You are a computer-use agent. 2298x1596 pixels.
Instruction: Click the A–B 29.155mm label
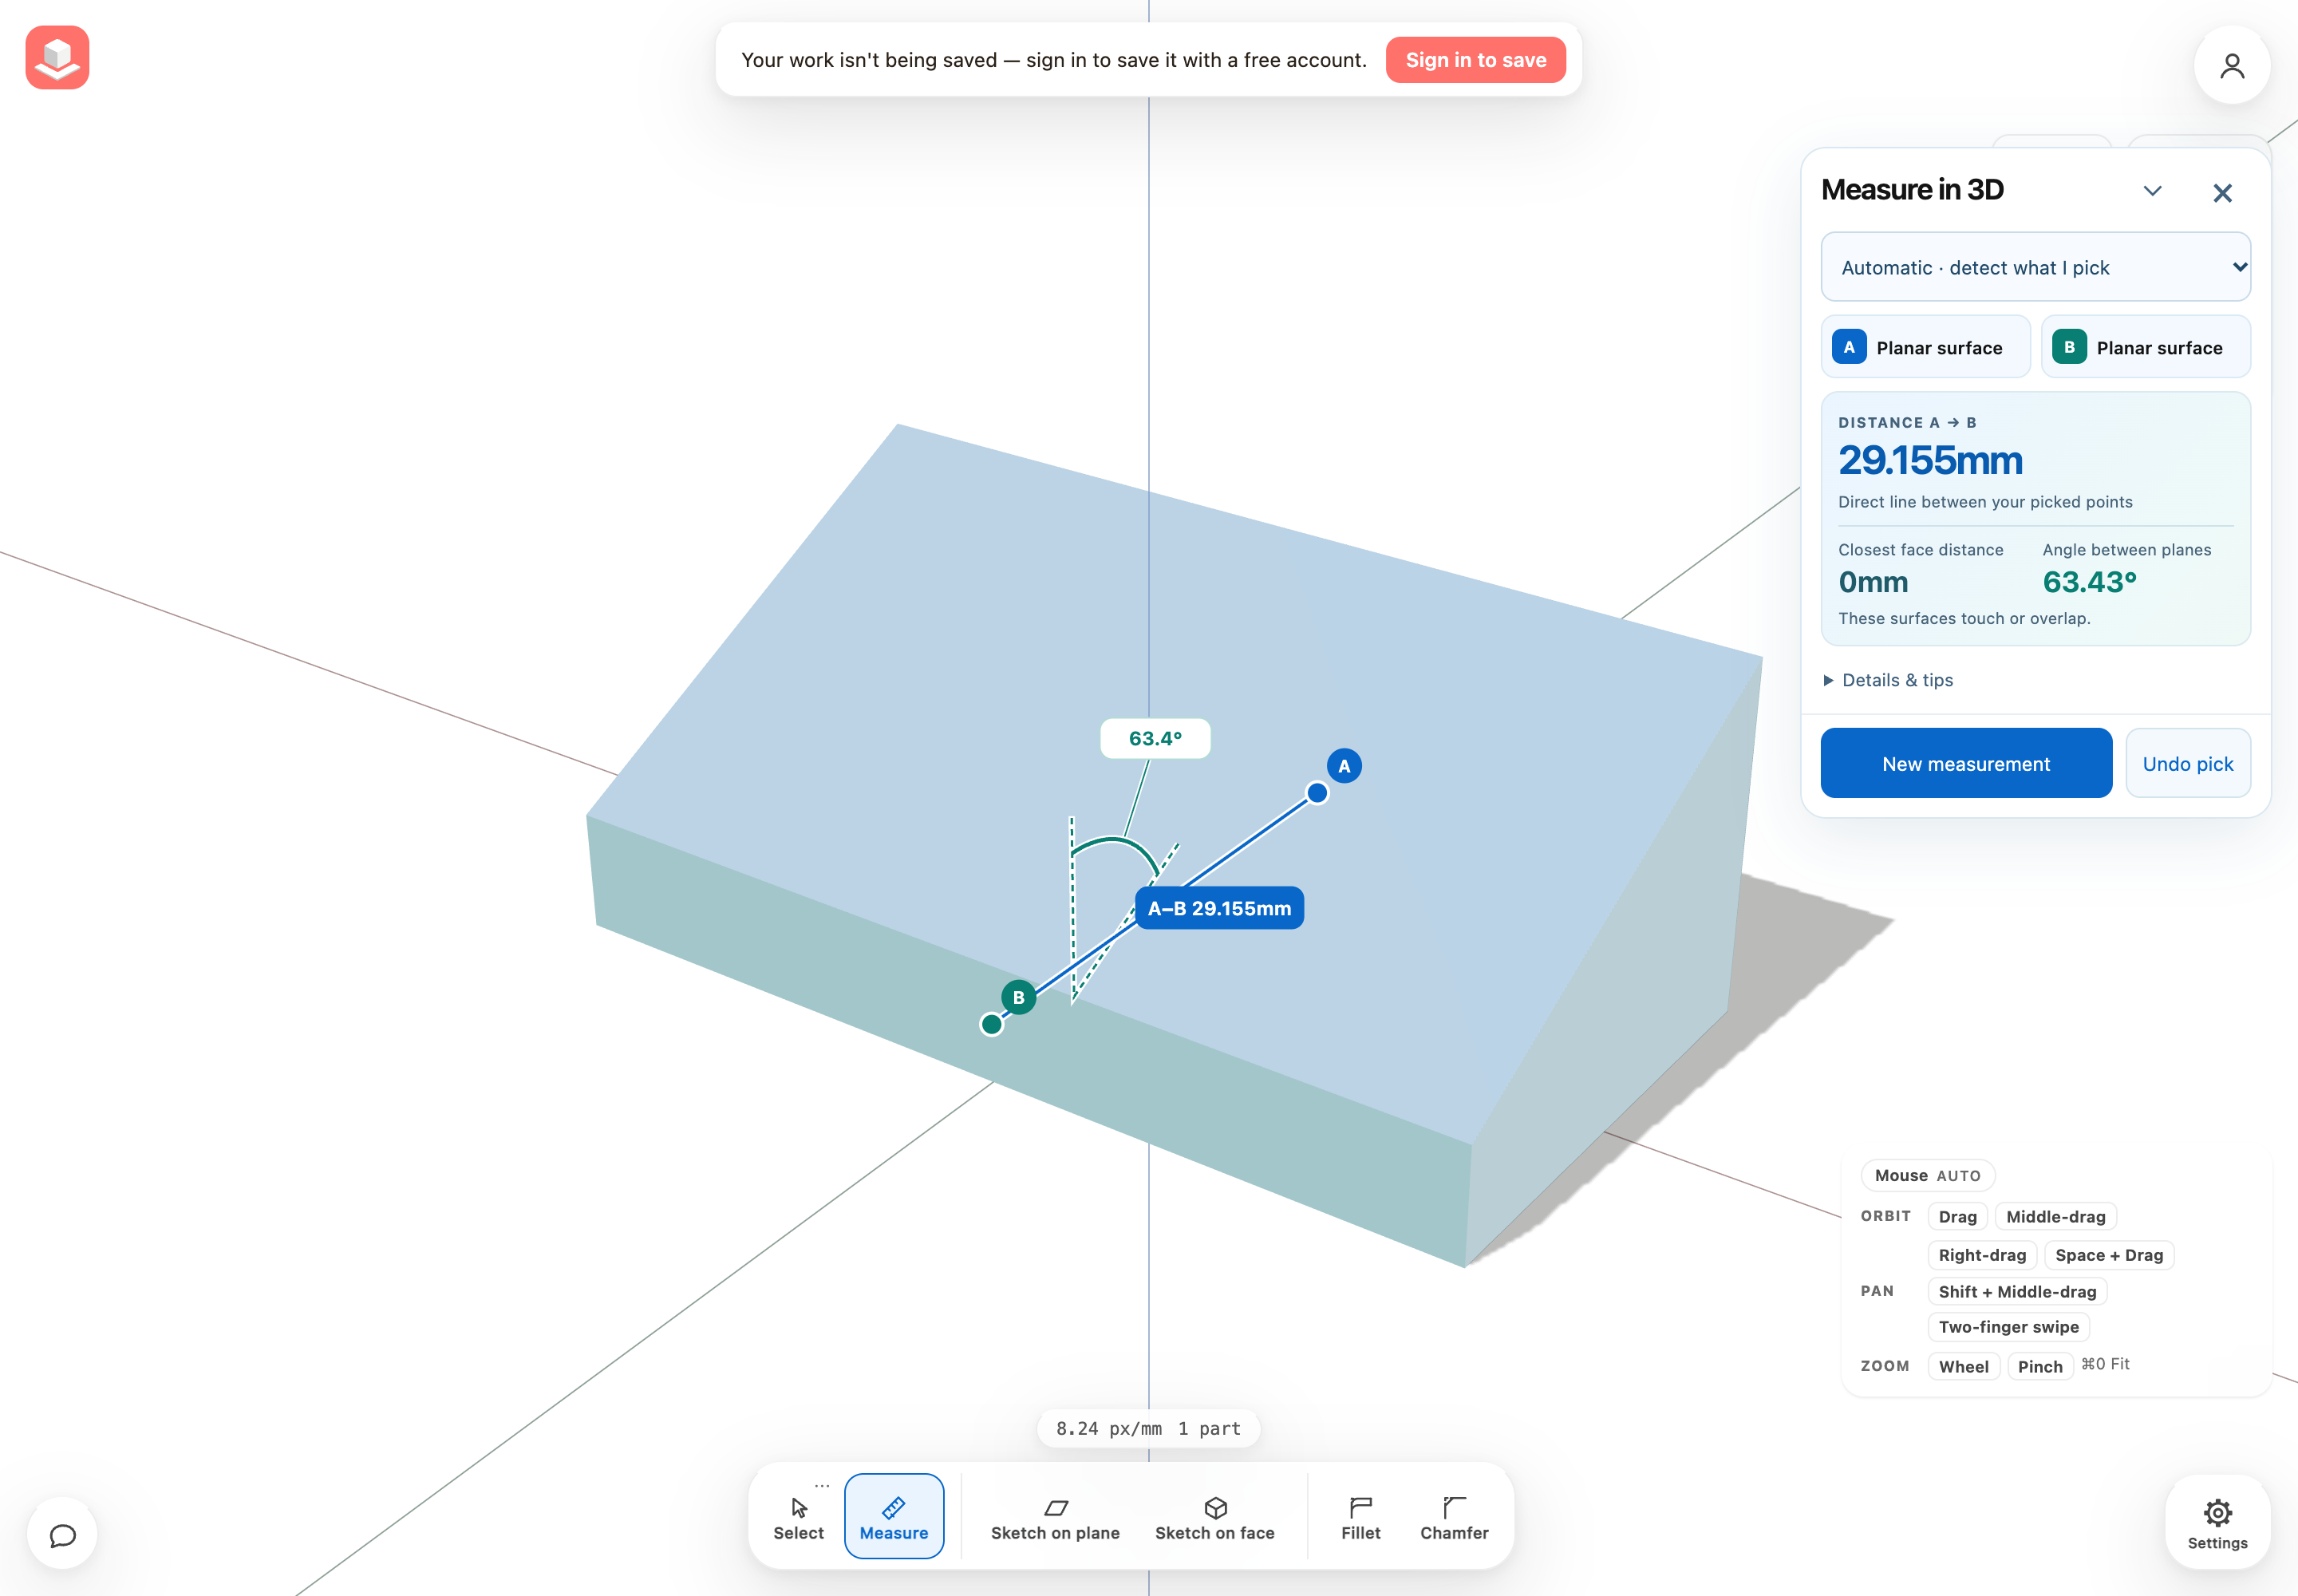click(1218, 908)
